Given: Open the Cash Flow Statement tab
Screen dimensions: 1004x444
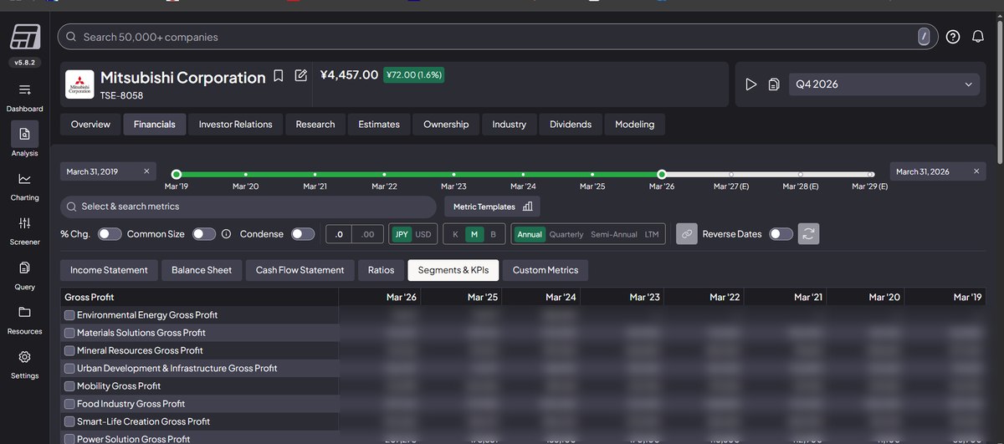Looking at the screenshot, I should (300, 270).
